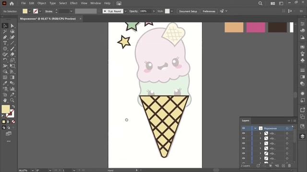307x172 pixels.
Task: Open the File menu
Action: [24, 3]
